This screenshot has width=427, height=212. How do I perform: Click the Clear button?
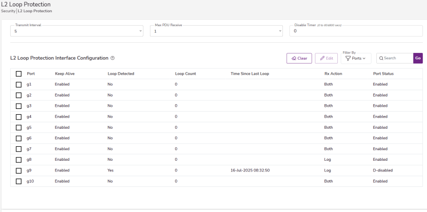coord(299,58)
